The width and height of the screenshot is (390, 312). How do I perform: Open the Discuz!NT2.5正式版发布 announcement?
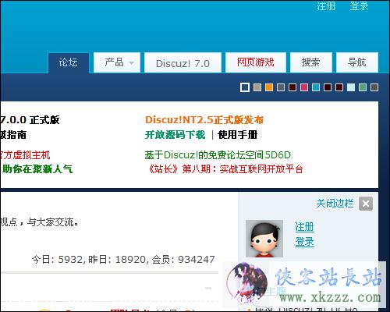point(204,120)
